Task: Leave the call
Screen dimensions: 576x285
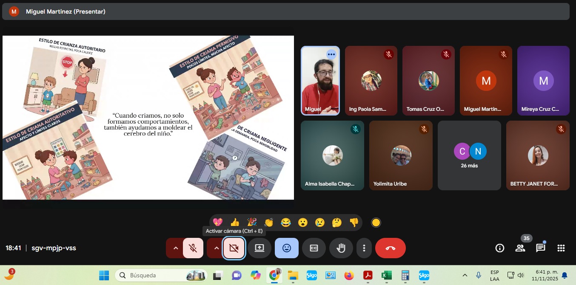Action: pos(391,248)
